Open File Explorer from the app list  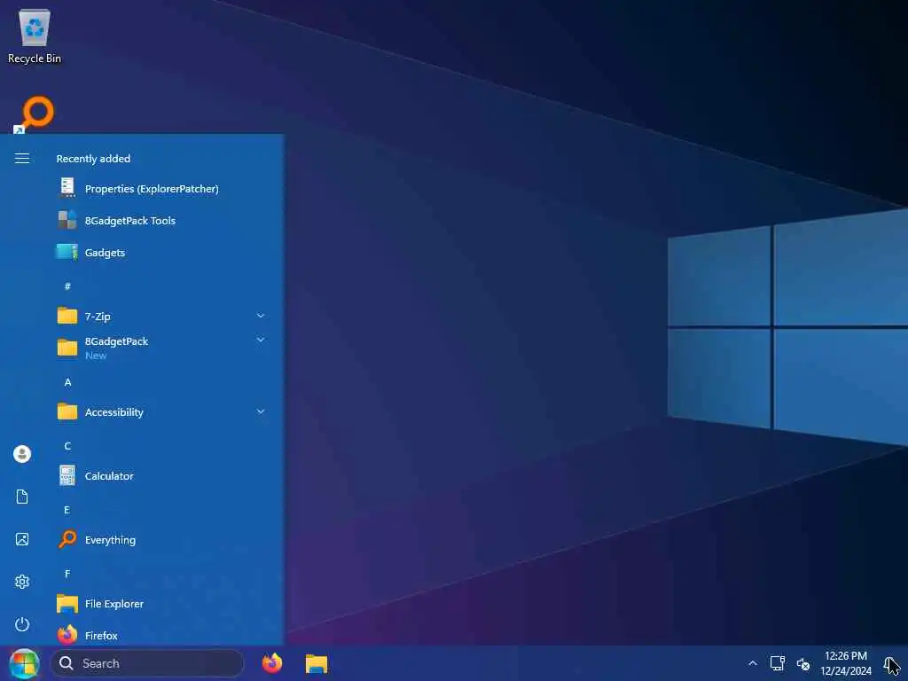[161, 603]
